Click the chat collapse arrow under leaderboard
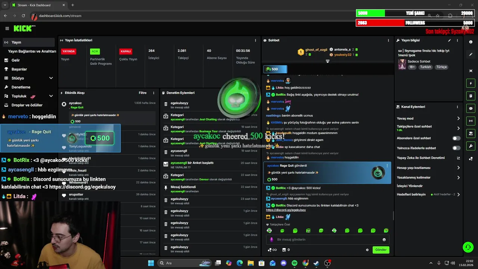Image resolution: width=478 pixels, height=269 pixels. click(x=328, y=61)
